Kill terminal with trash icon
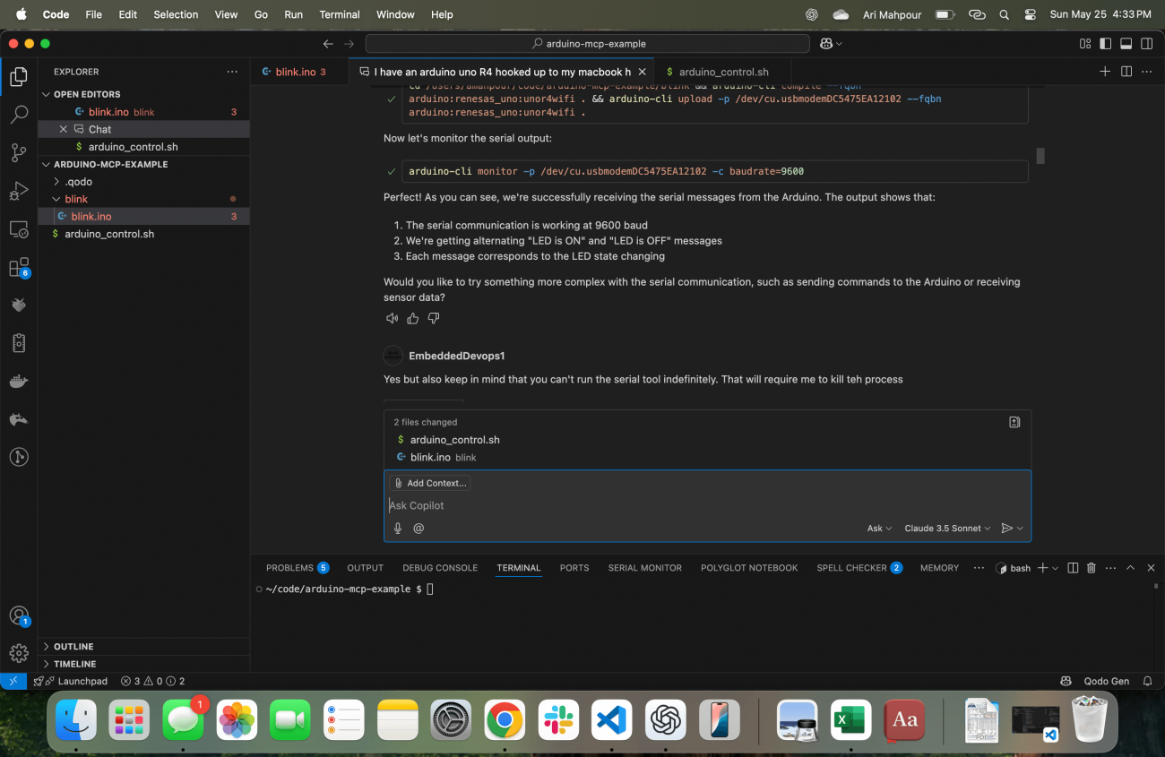The height and width of the screenshot is (757, 1165). click(x=1092, y=568)
